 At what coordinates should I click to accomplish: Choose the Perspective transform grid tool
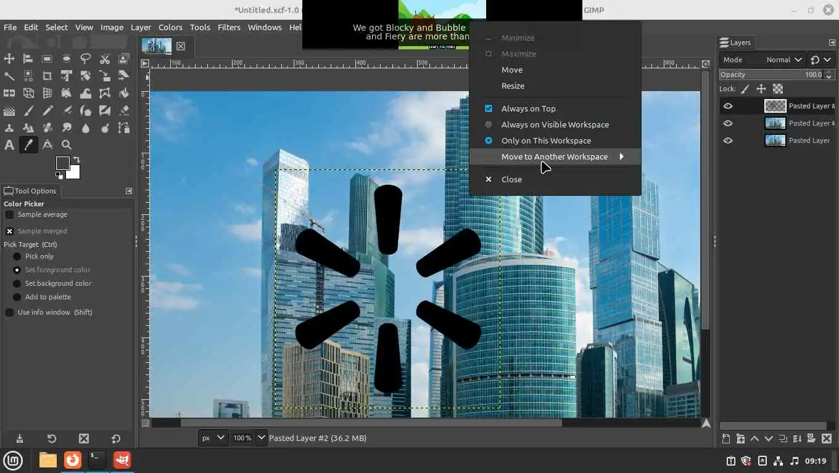48,93
